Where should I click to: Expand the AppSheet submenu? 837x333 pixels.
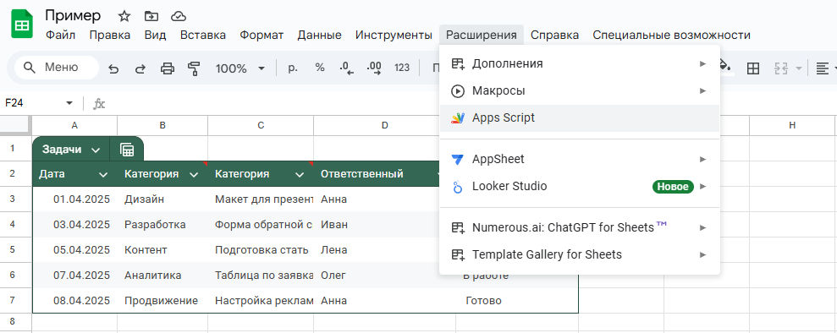point(580,159)
